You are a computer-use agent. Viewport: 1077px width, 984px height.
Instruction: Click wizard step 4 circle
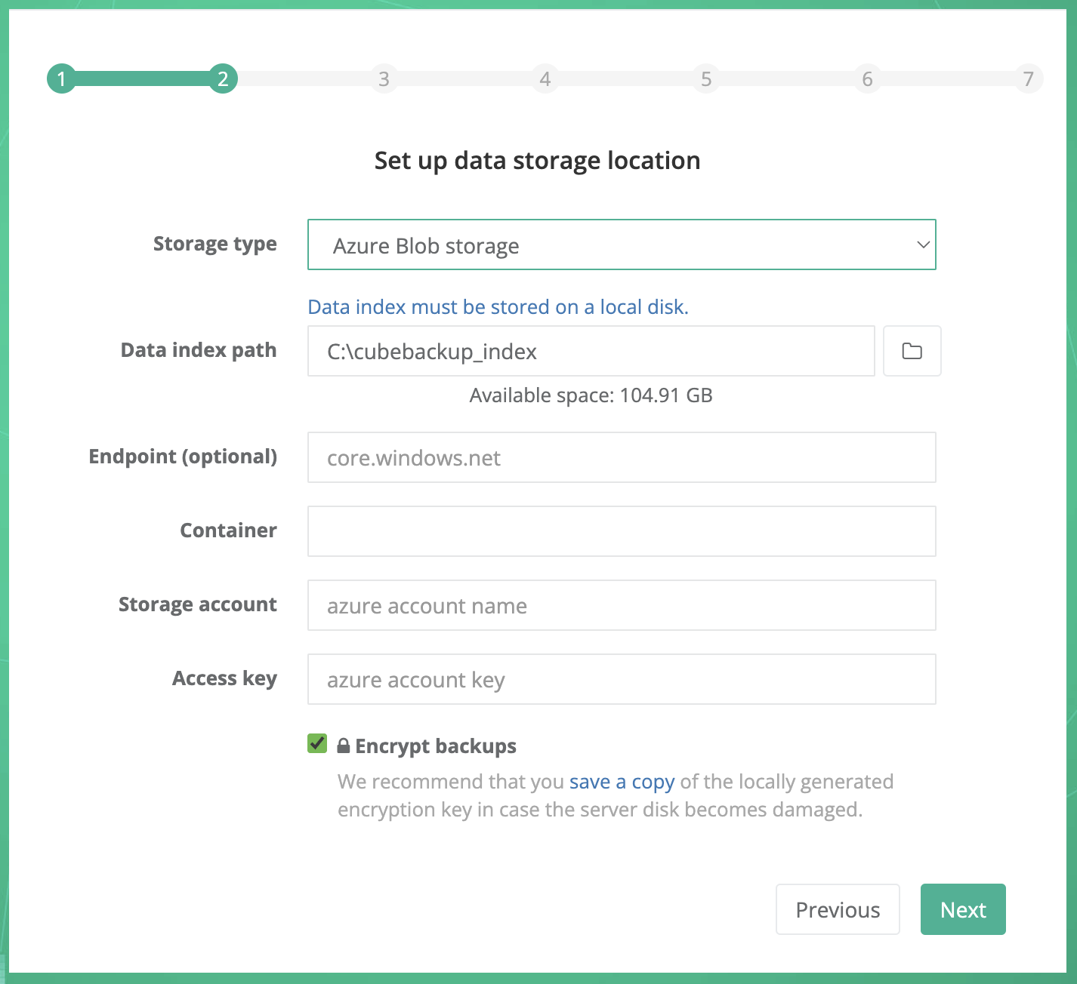pos(545,78)
